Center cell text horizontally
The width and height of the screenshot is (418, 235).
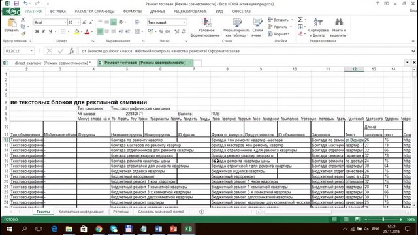106,32
